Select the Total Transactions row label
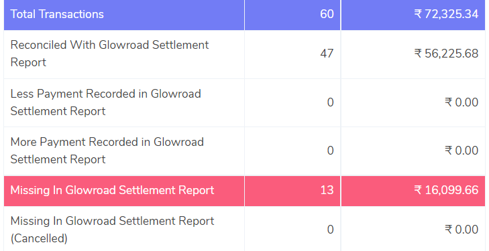This screenshot has height=251, width=489. 57,14
